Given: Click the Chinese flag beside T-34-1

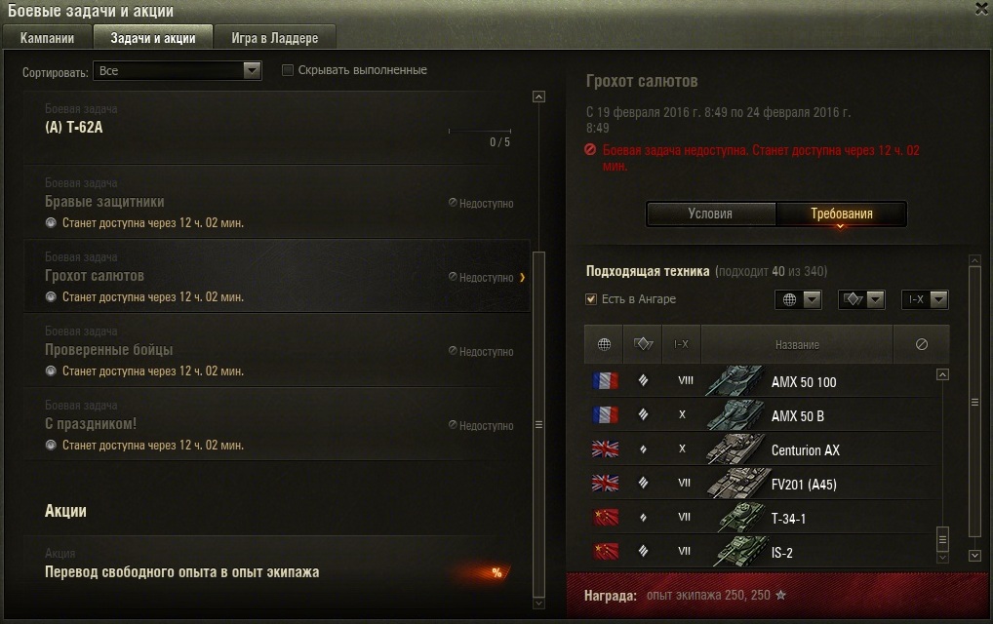Looking at the screenshot, I should [606, 518].
